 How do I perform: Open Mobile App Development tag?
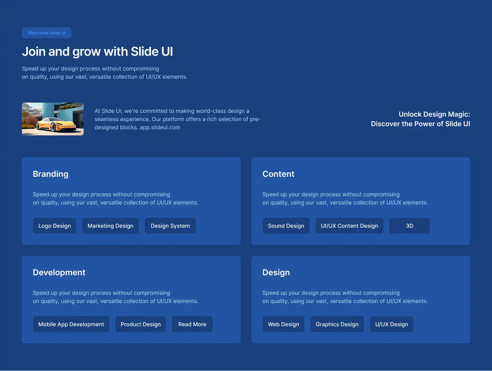click(x=71, y=324)
